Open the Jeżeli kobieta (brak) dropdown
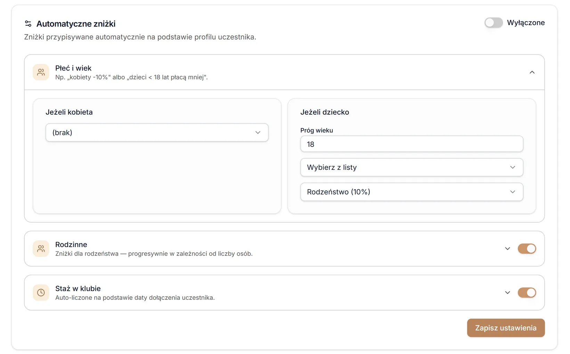 (x=157, y=132)
